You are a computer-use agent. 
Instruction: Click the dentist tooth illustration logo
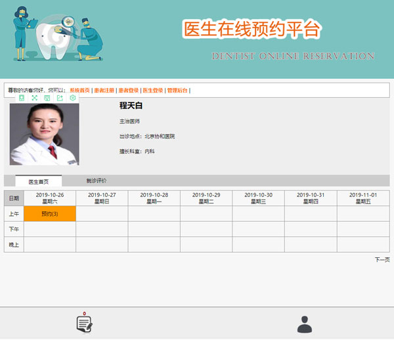coord(57,37)
